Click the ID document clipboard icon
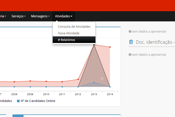The image size is (175, 117). coord(131,42)
